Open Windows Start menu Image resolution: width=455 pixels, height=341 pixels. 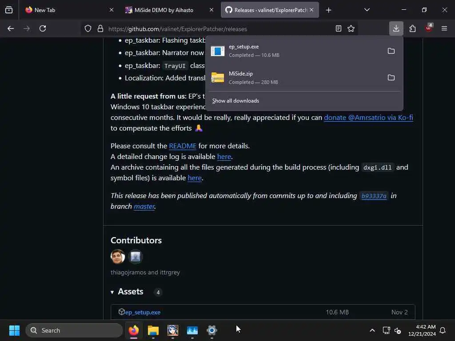point(15,330)
